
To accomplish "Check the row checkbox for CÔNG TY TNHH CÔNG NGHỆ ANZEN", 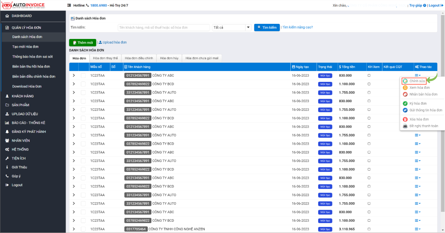I will [x=83, y=229].
